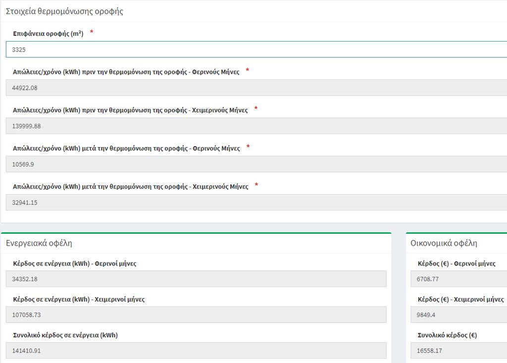This screenshot has width=507, height=363.
Task: Click the winter euro gain field 9849.4
Action: click(459, 314)
